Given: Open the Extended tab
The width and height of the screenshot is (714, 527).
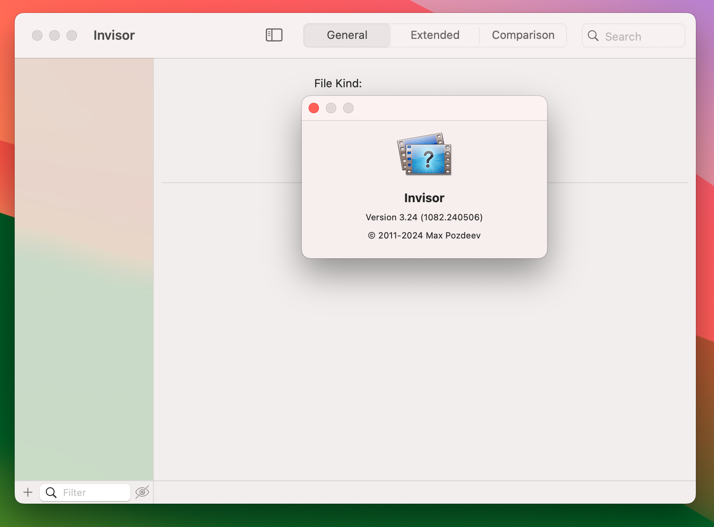Looking at the screenshot, I should coord(435,35).
